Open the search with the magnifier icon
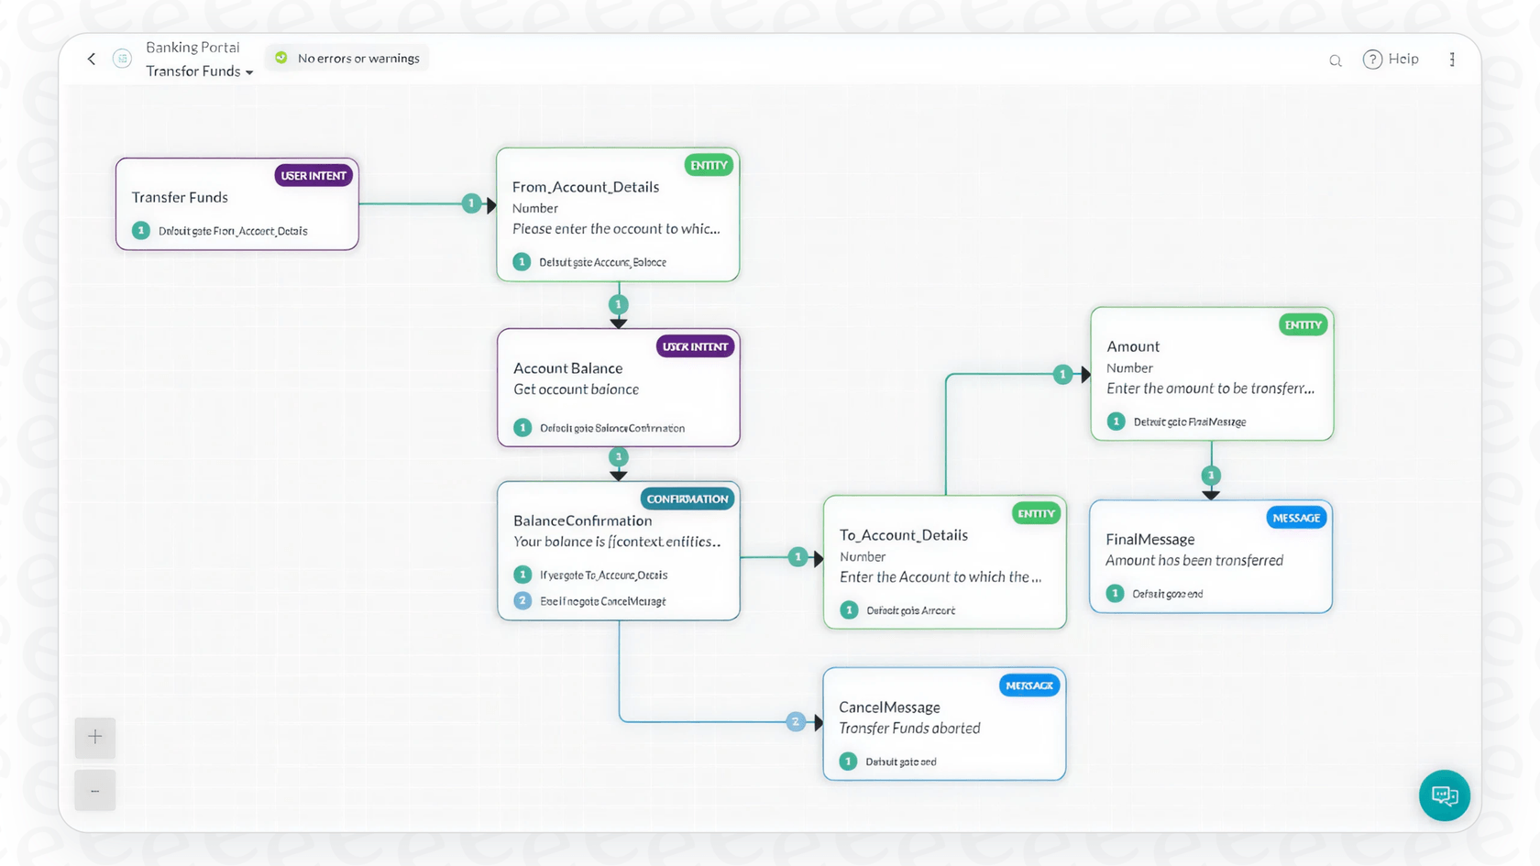The image size is (1540, 866). (1335, 59)
